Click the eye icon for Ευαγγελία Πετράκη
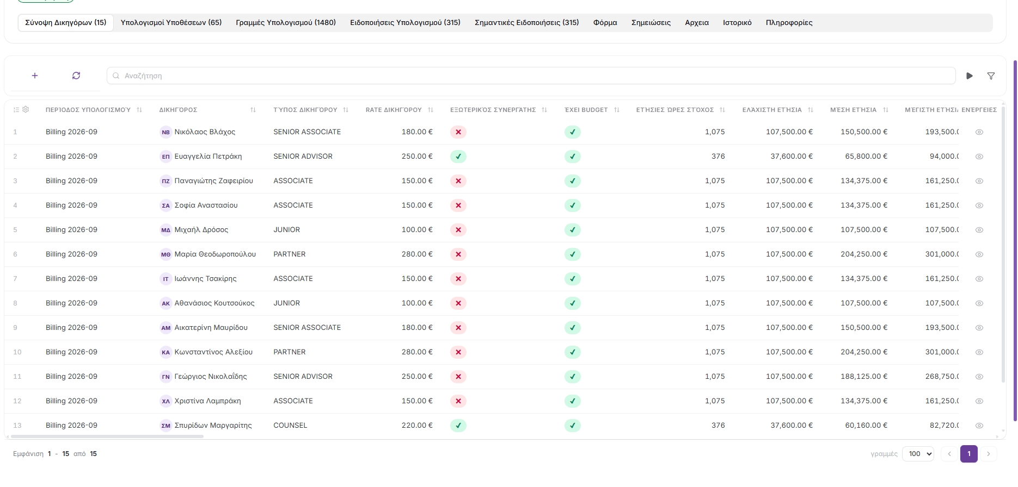The height and width of the screenshot is (487, 1018). [979, 157]
